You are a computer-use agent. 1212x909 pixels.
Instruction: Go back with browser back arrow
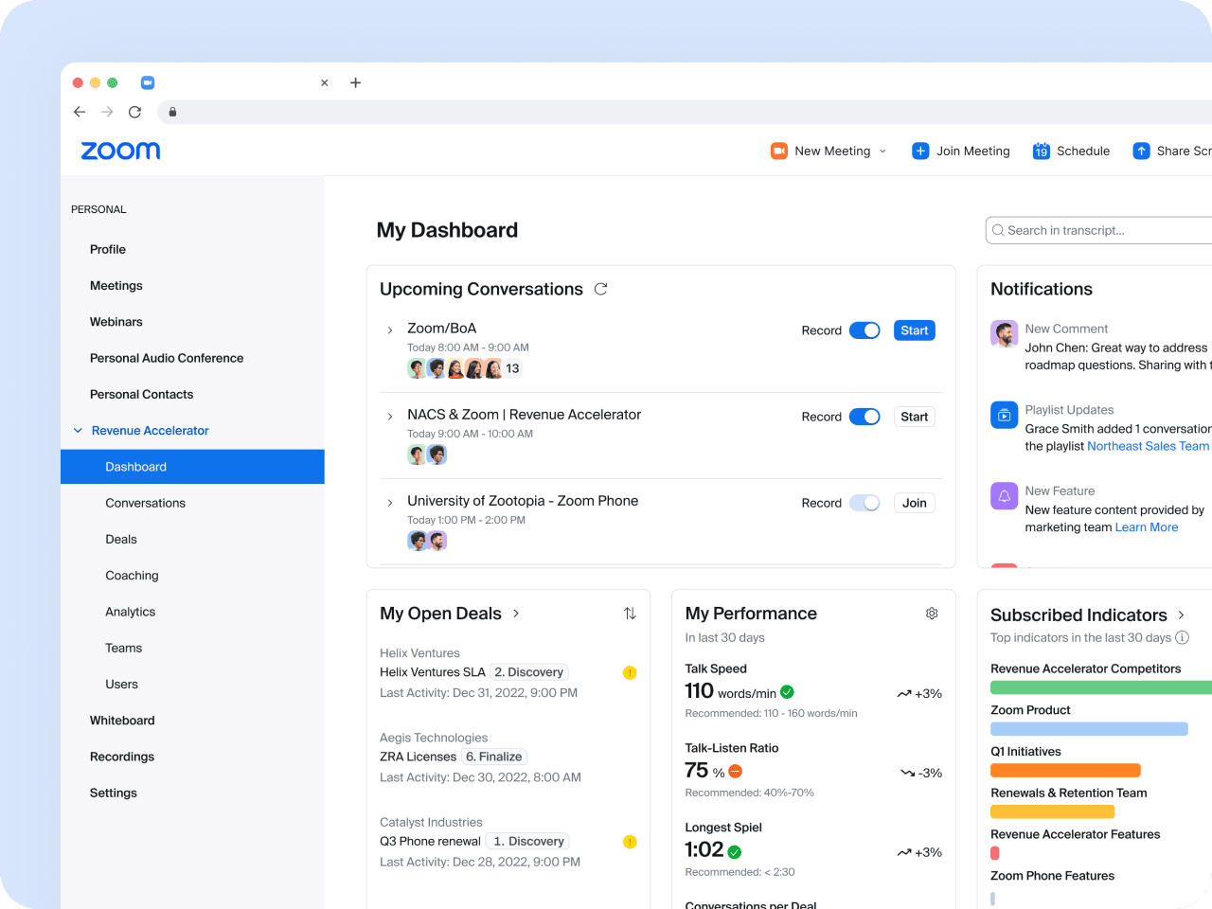coord(80,112)
